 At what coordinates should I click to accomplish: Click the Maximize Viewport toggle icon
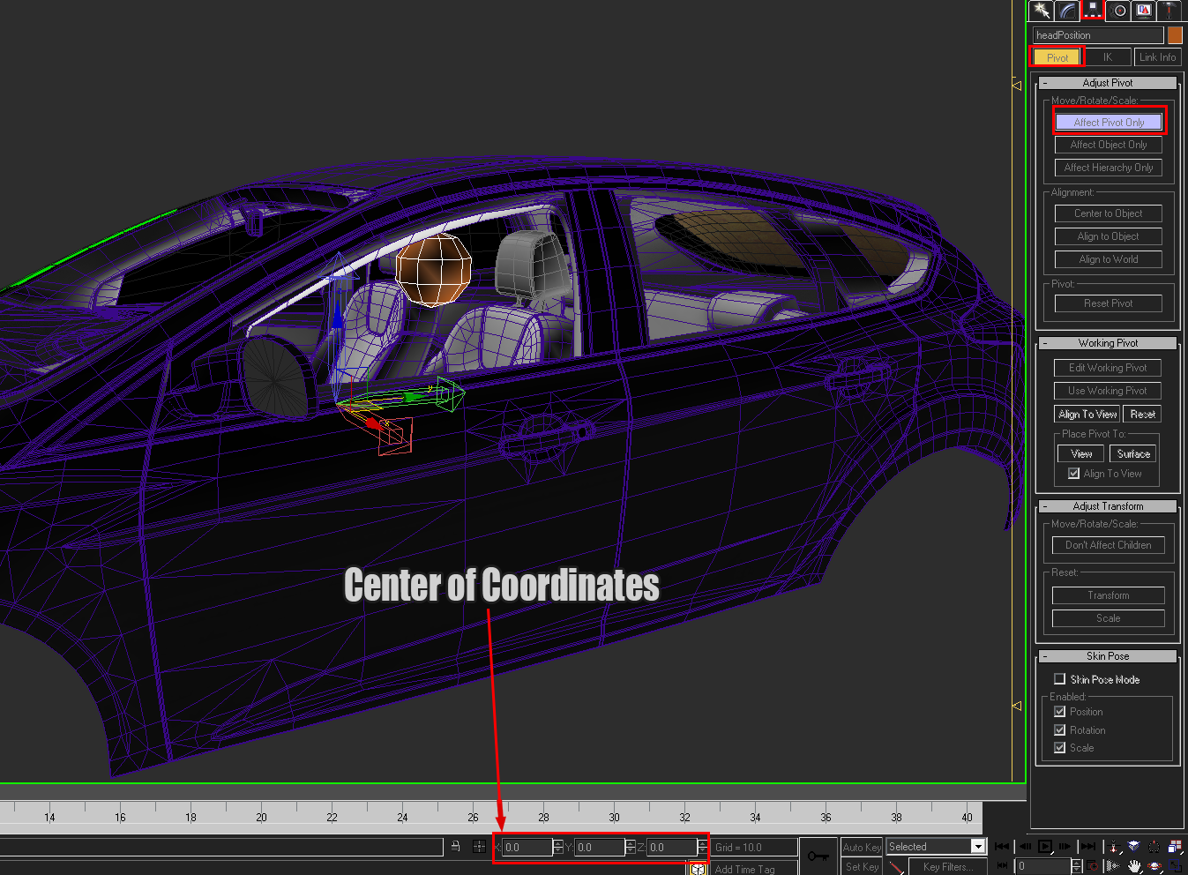click(1176, 866)
